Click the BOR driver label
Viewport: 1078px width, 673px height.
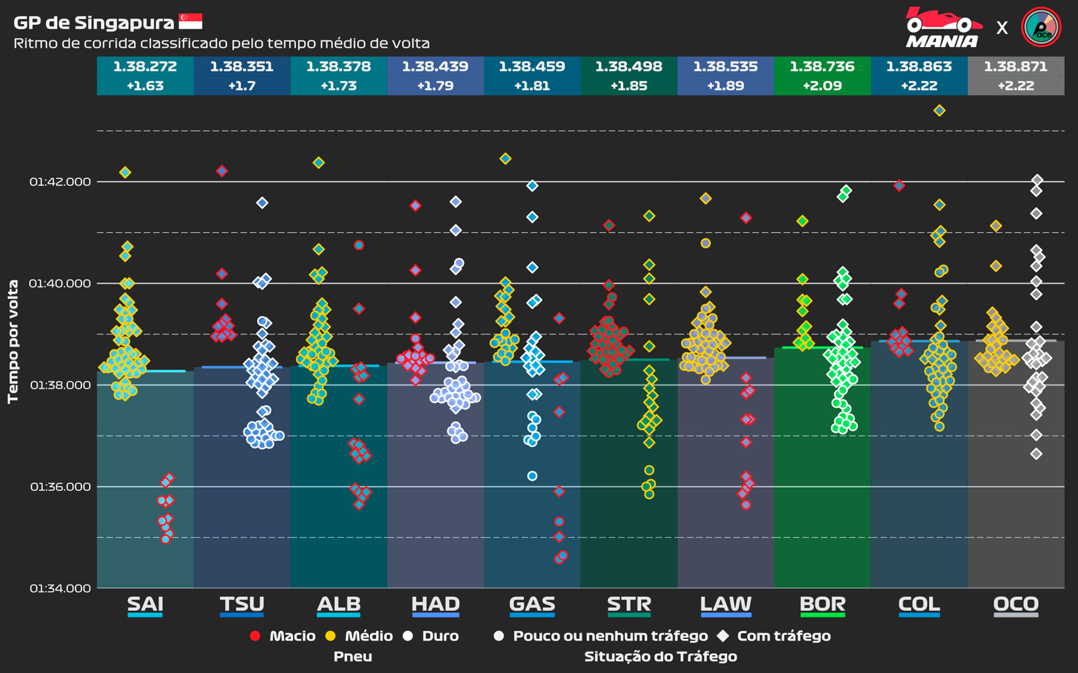click(x=822, y=604)
